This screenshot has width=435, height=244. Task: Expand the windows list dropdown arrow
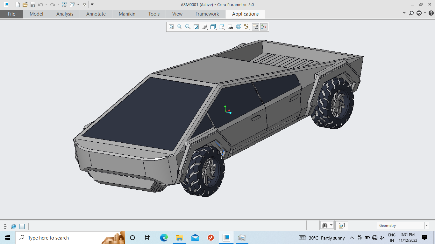click(x=78, y=4)
